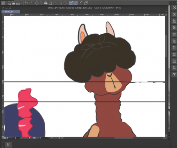Screen dimensions: 177x148
Task: Click the zoom in plus button
Action: [x=26, y=138]
